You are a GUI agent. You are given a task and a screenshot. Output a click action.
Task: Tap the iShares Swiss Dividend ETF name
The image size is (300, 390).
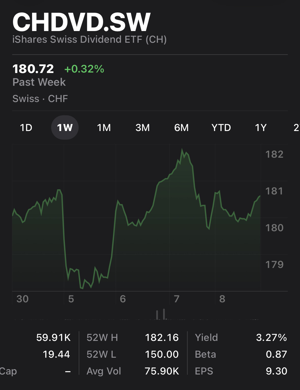click(x=89, y=40)
